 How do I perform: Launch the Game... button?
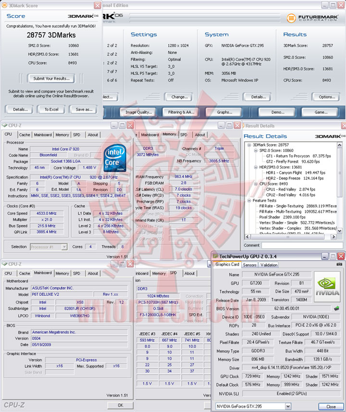coord(321,112)
